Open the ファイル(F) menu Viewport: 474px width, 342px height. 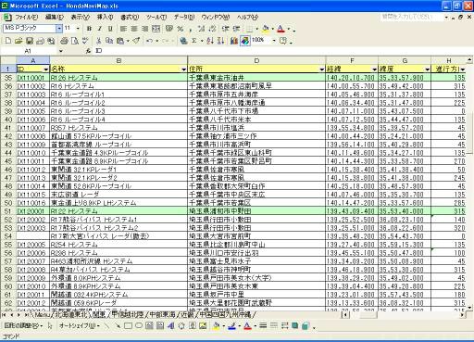point(26,17)
